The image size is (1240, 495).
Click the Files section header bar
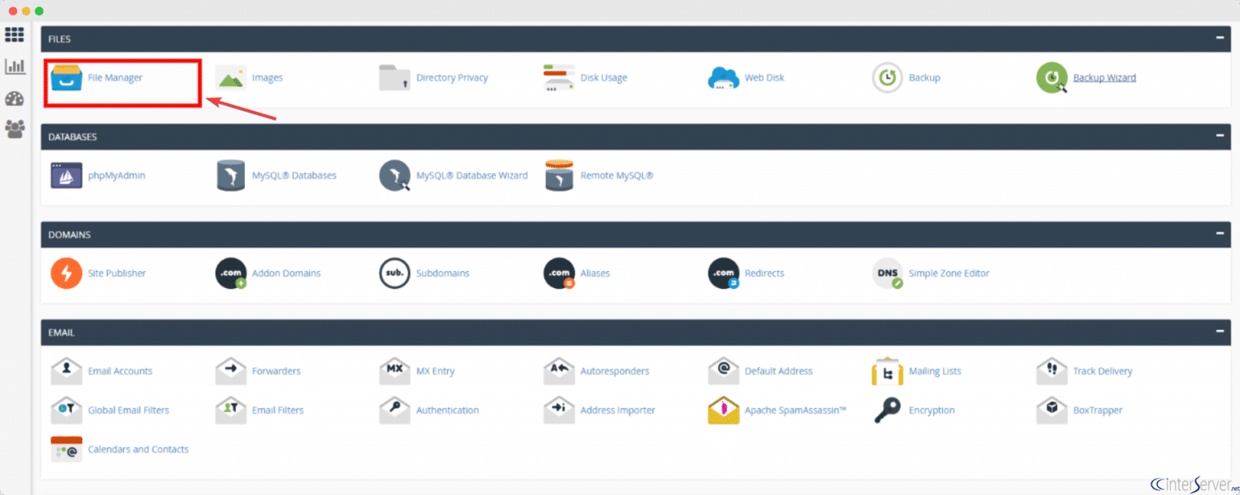635,39
